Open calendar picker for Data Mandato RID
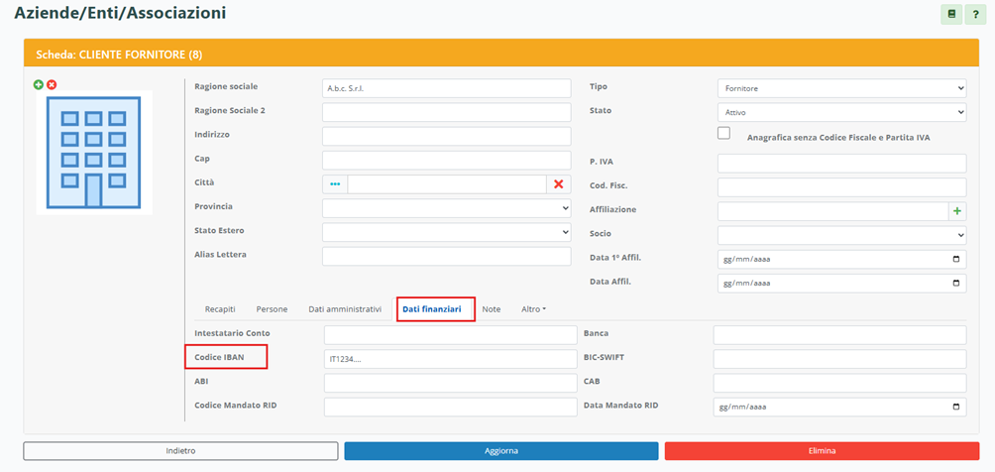This screenshot has width=995, height=472. 955,407
